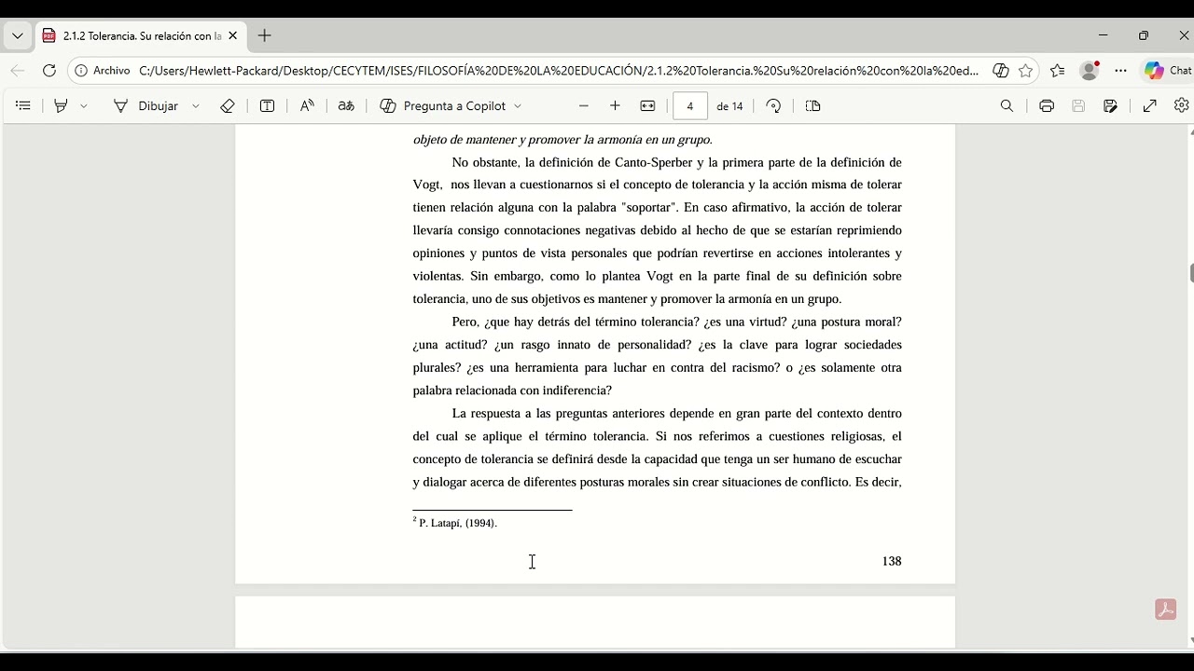The width and height of the screenshot is (1194, 671).
Task: Open browser extensions icon
Action: [1001, 71]
